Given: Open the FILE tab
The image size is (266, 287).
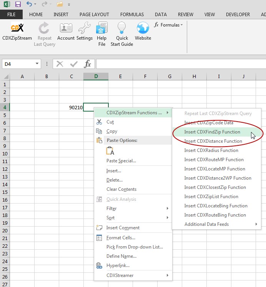Looking at the screenshot, I should point(12,15).
